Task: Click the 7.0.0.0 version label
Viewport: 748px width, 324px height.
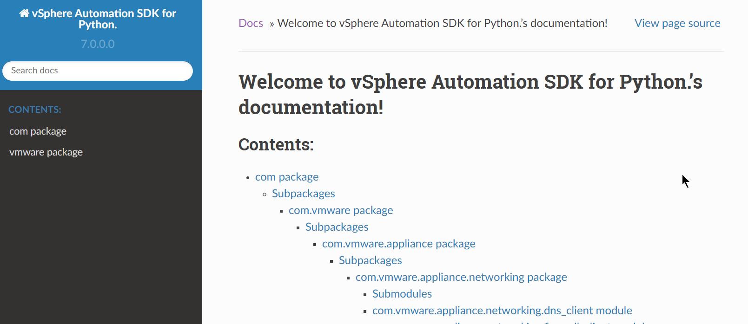Action: [x=98, y=44]
